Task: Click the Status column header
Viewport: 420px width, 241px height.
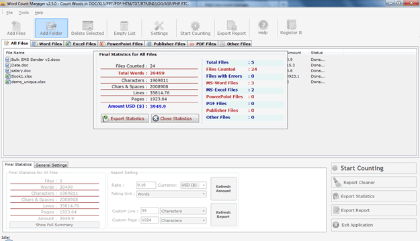Action: 317,53
